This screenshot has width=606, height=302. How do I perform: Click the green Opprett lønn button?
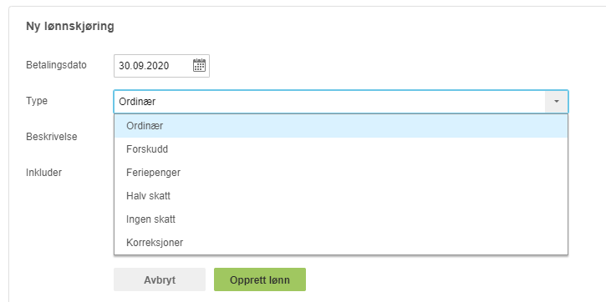[x=260, y=279]
